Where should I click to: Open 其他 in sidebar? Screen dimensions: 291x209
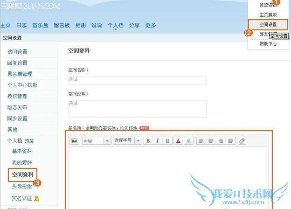pyautogui.click(x=12, y=129)
